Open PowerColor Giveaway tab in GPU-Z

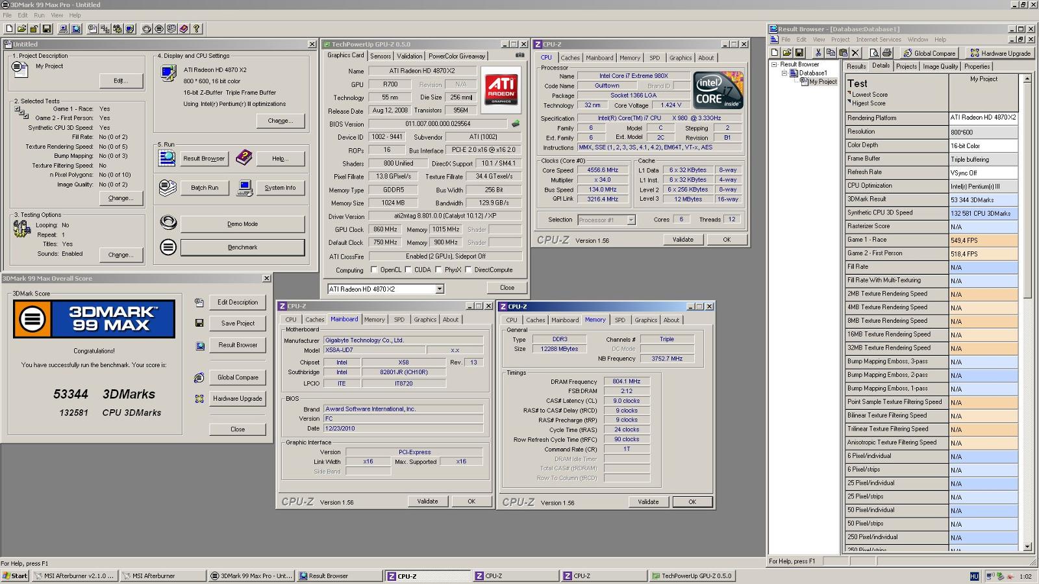457,56
